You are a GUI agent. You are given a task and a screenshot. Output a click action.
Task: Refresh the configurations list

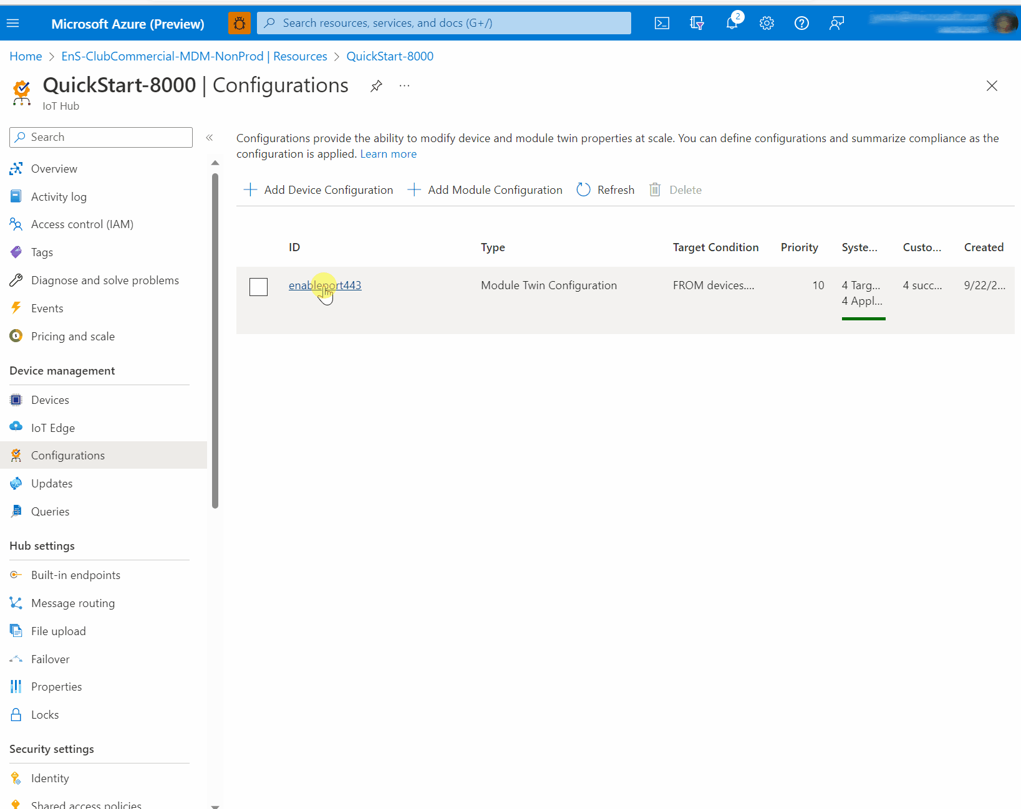coord(605,190)
